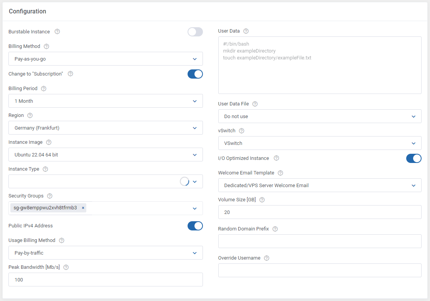The image size is (430, 301).
Task: Click Volume Size field containing 20
Action: pyautogui.click(x=320, y=212)
